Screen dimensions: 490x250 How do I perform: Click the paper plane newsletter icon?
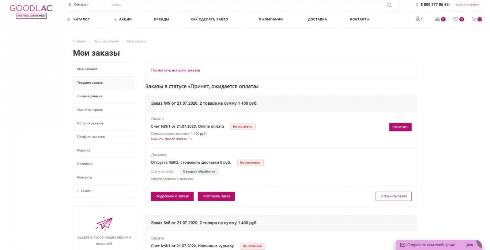(104, 223)
